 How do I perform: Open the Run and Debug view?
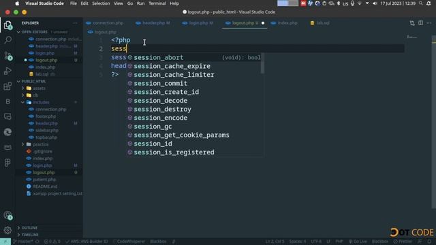[x=7, y=71]
